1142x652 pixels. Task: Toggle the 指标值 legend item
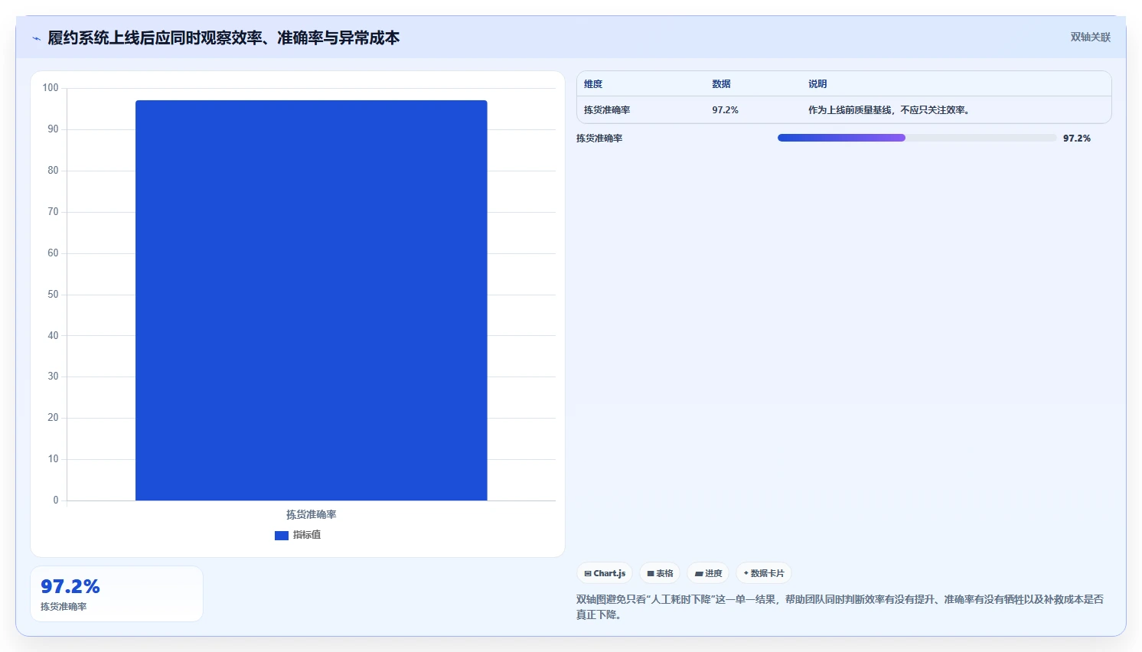(298, 535)
